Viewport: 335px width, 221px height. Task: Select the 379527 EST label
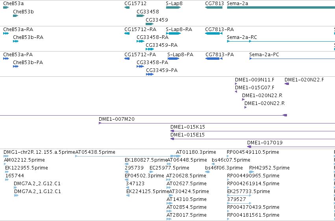[x=237, y=200]
